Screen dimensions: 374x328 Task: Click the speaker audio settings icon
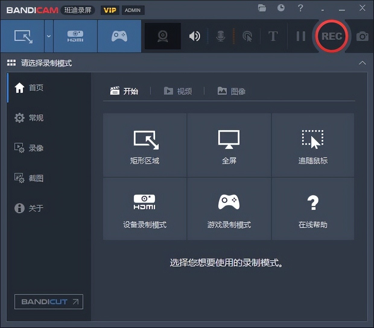point(195,36)
